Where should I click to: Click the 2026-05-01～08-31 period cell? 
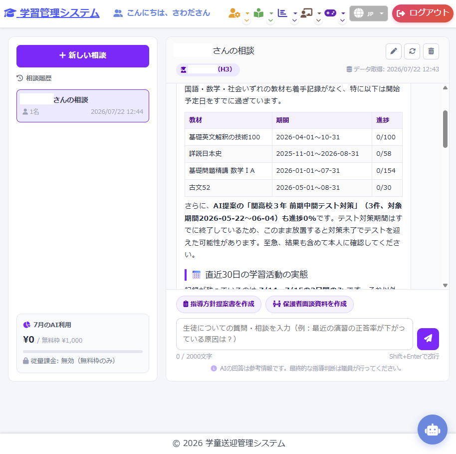pos(322,188)
